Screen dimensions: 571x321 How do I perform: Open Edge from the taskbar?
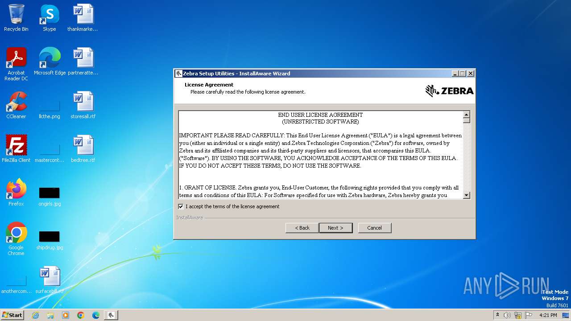tap(96, 315)
